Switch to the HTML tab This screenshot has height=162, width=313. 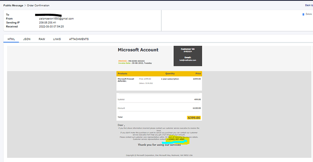click(x=11, y=39)
